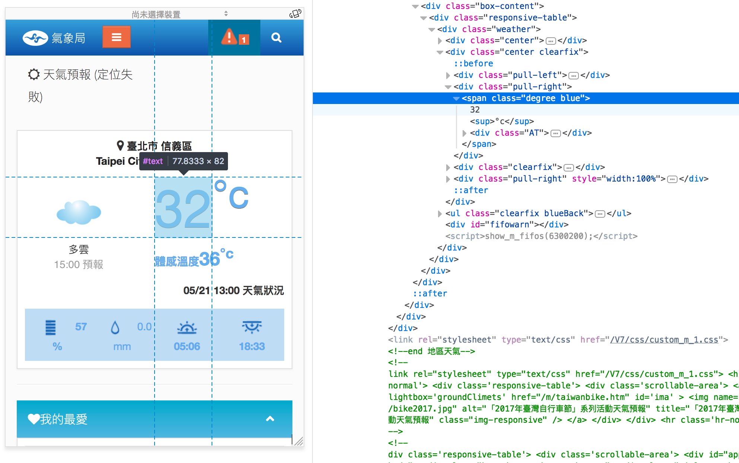Click the 臺北市 信義區 location heading
739x463 pixels.
click(159, 146)
